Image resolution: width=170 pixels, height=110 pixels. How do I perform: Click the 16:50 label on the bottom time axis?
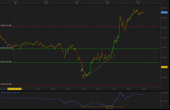pyautogui.click(x=114, y=89)
